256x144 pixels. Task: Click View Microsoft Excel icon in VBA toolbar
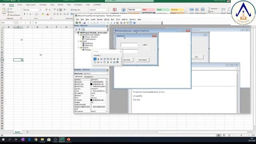tap(77, 23)
